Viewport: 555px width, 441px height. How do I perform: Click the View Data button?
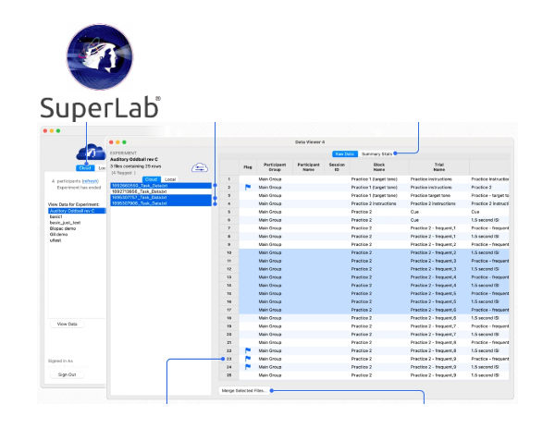point(68,325)
